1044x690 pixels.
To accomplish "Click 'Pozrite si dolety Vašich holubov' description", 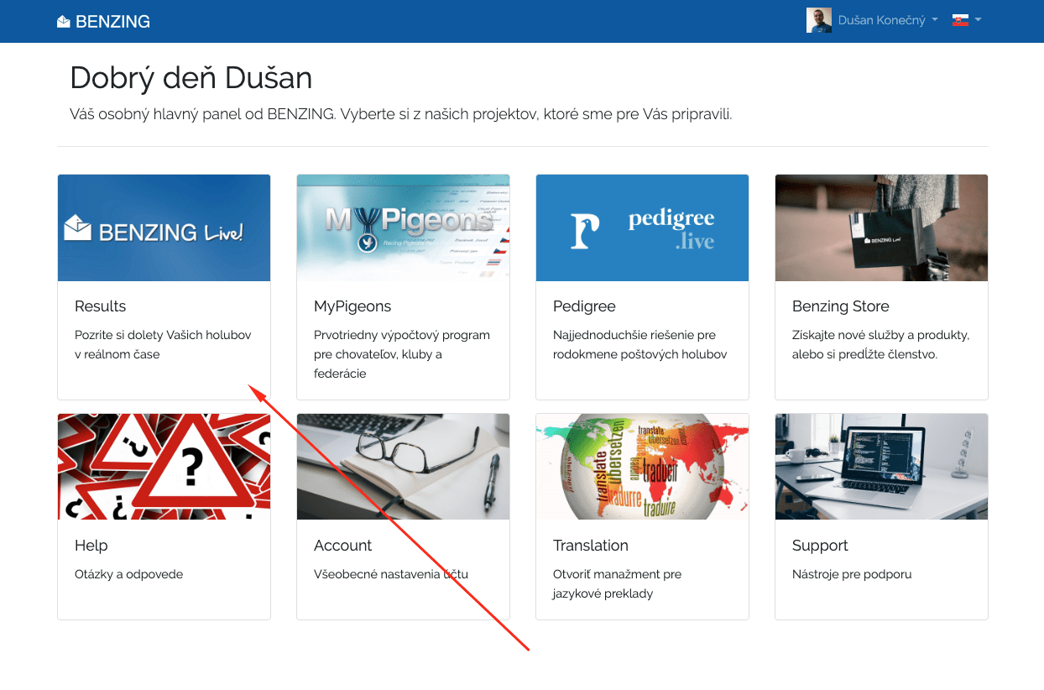I will (163, 344).
